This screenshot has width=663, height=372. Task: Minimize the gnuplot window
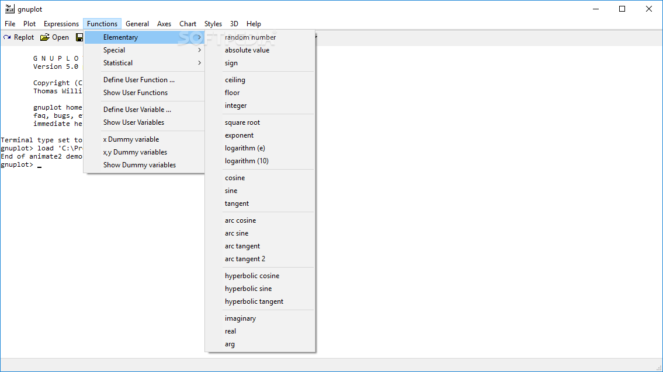click(596, 9)
